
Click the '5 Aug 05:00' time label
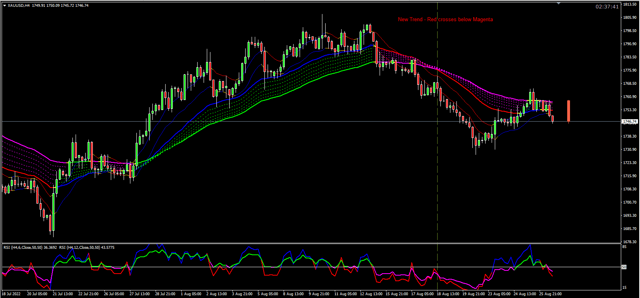(268, 294)
